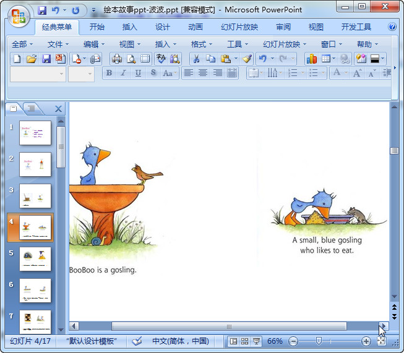Click the zoom slider handle
This screenshot has width=404, height=353.
coord(319,341)
